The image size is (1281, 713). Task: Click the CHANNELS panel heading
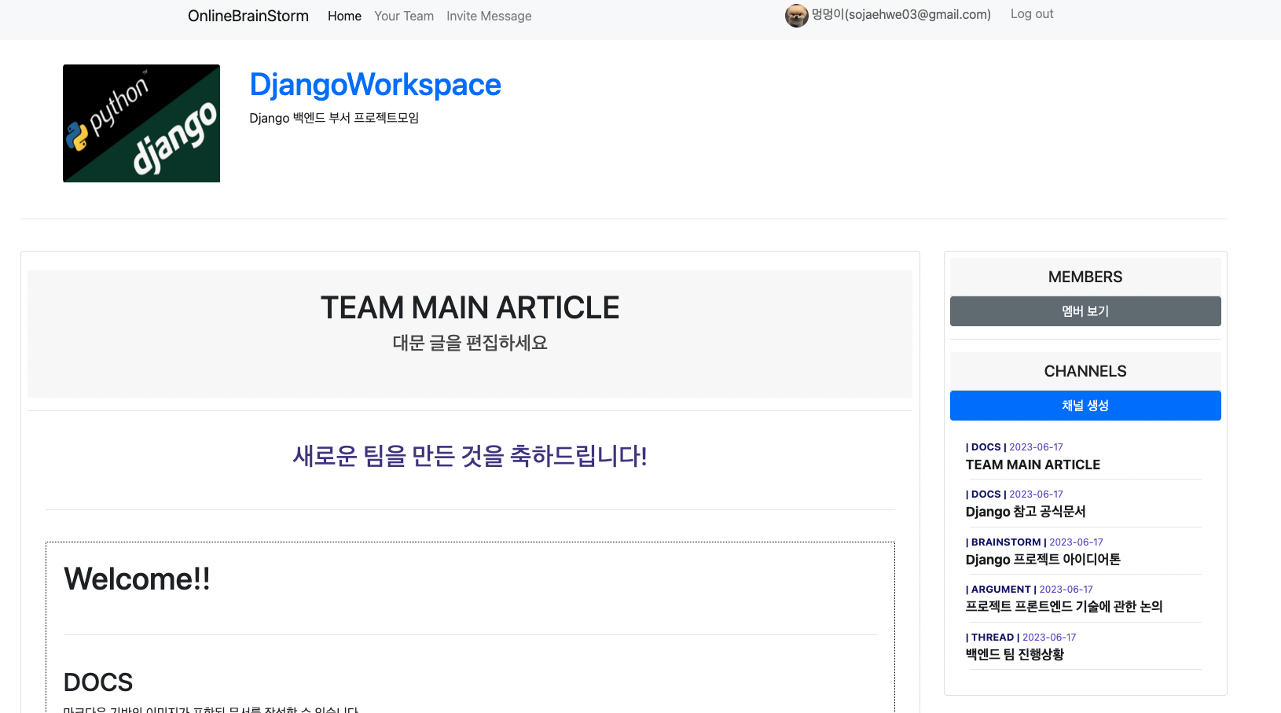[x=1085, y=371]
